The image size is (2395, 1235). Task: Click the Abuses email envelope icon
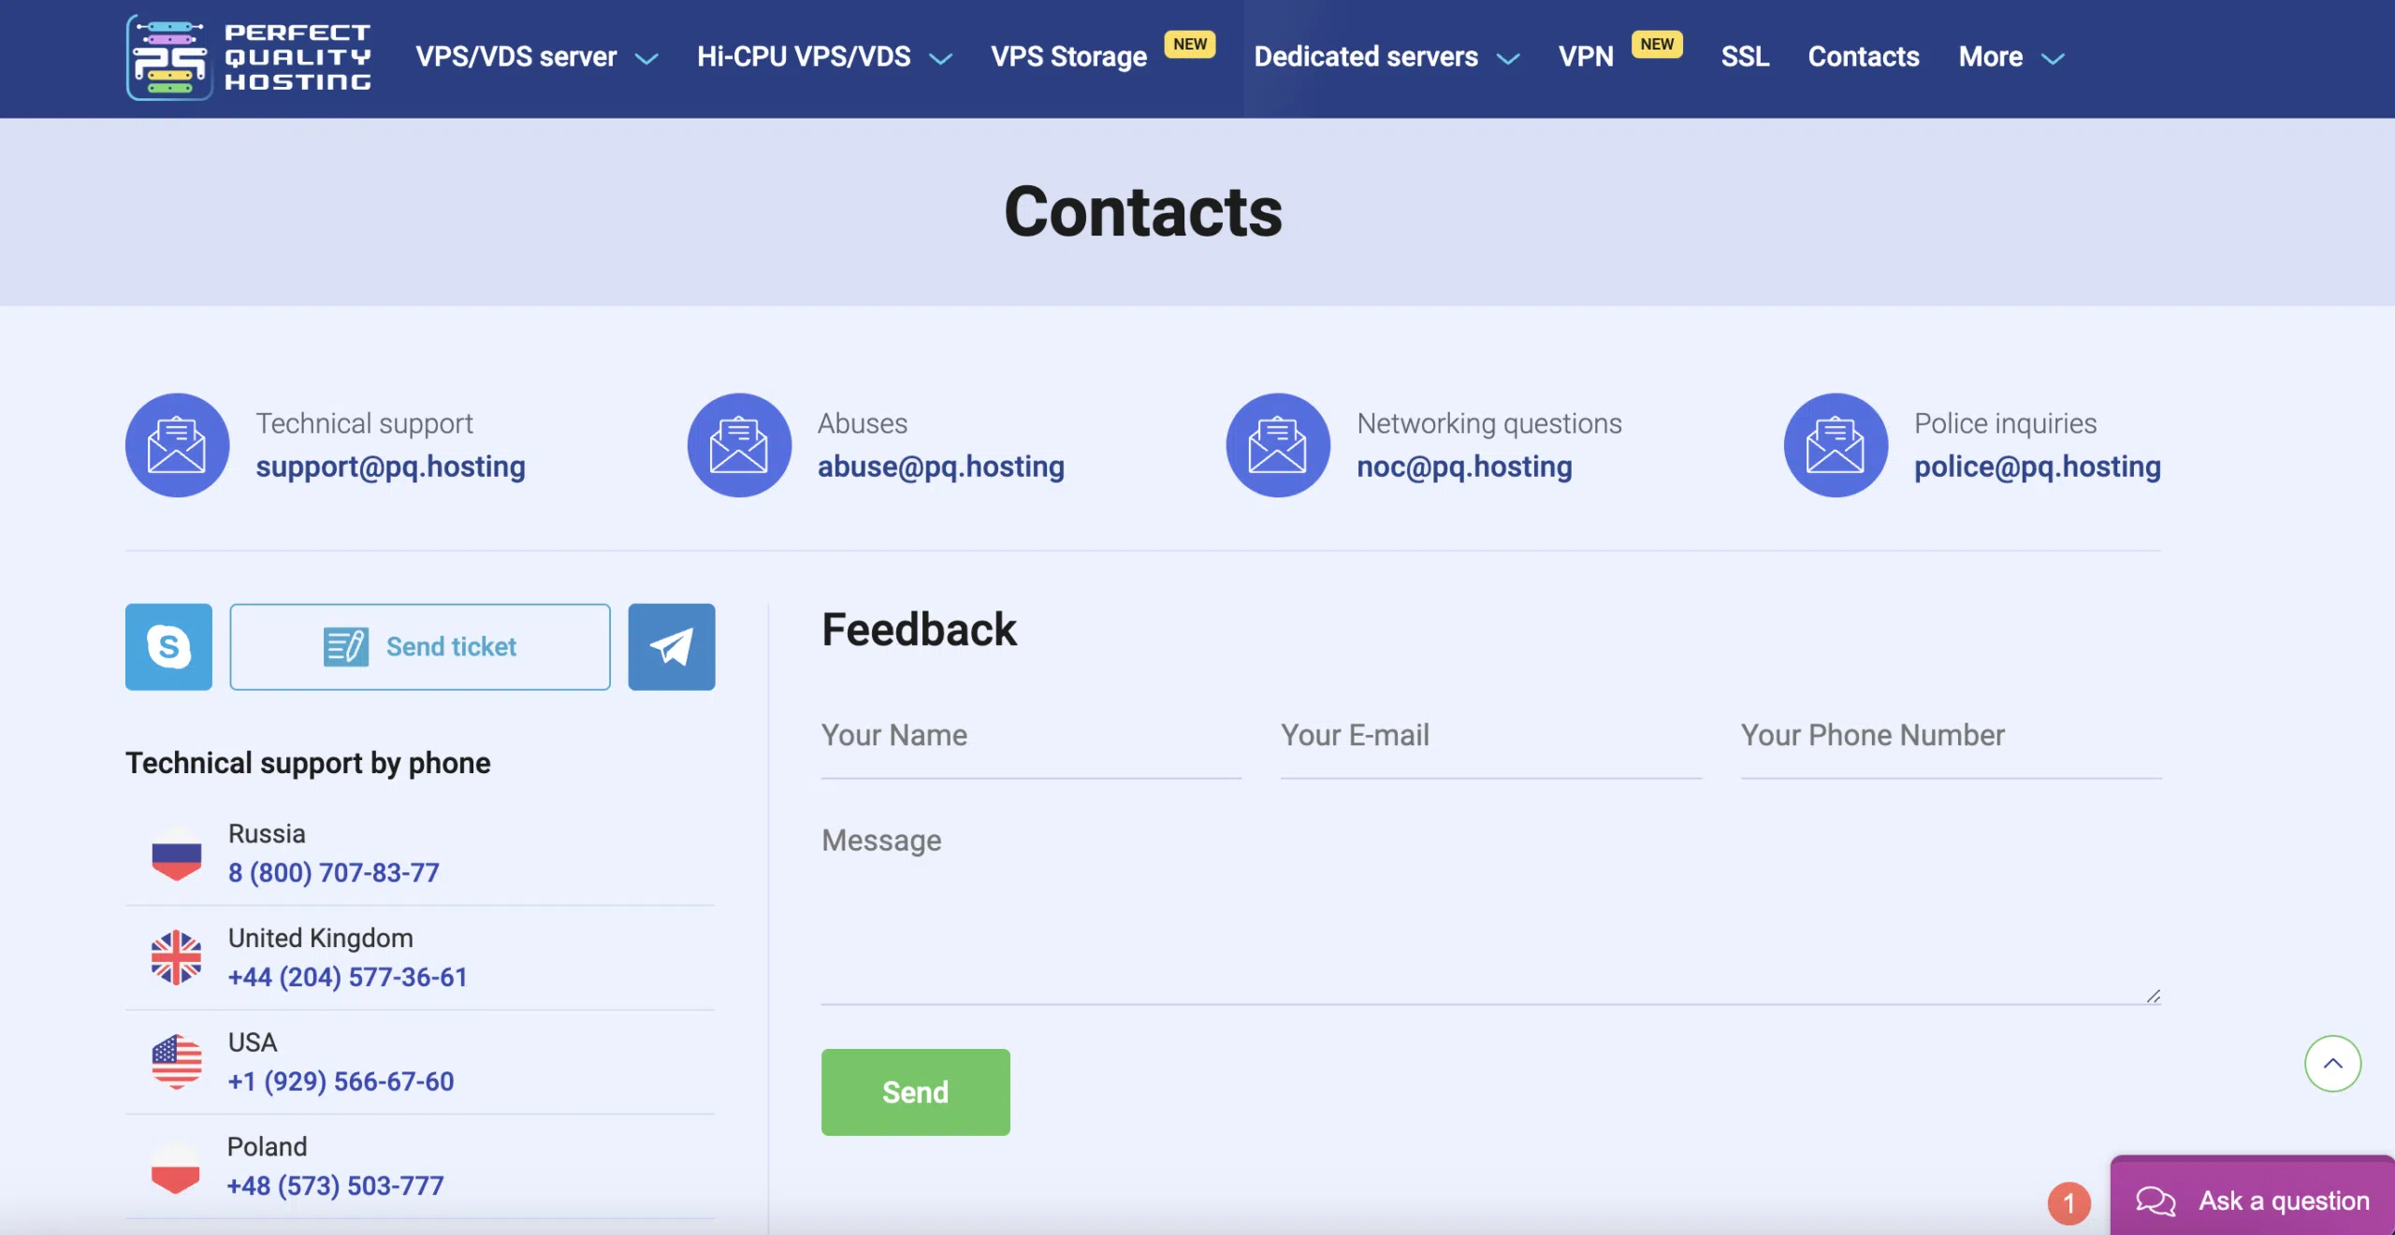[739, 444]
